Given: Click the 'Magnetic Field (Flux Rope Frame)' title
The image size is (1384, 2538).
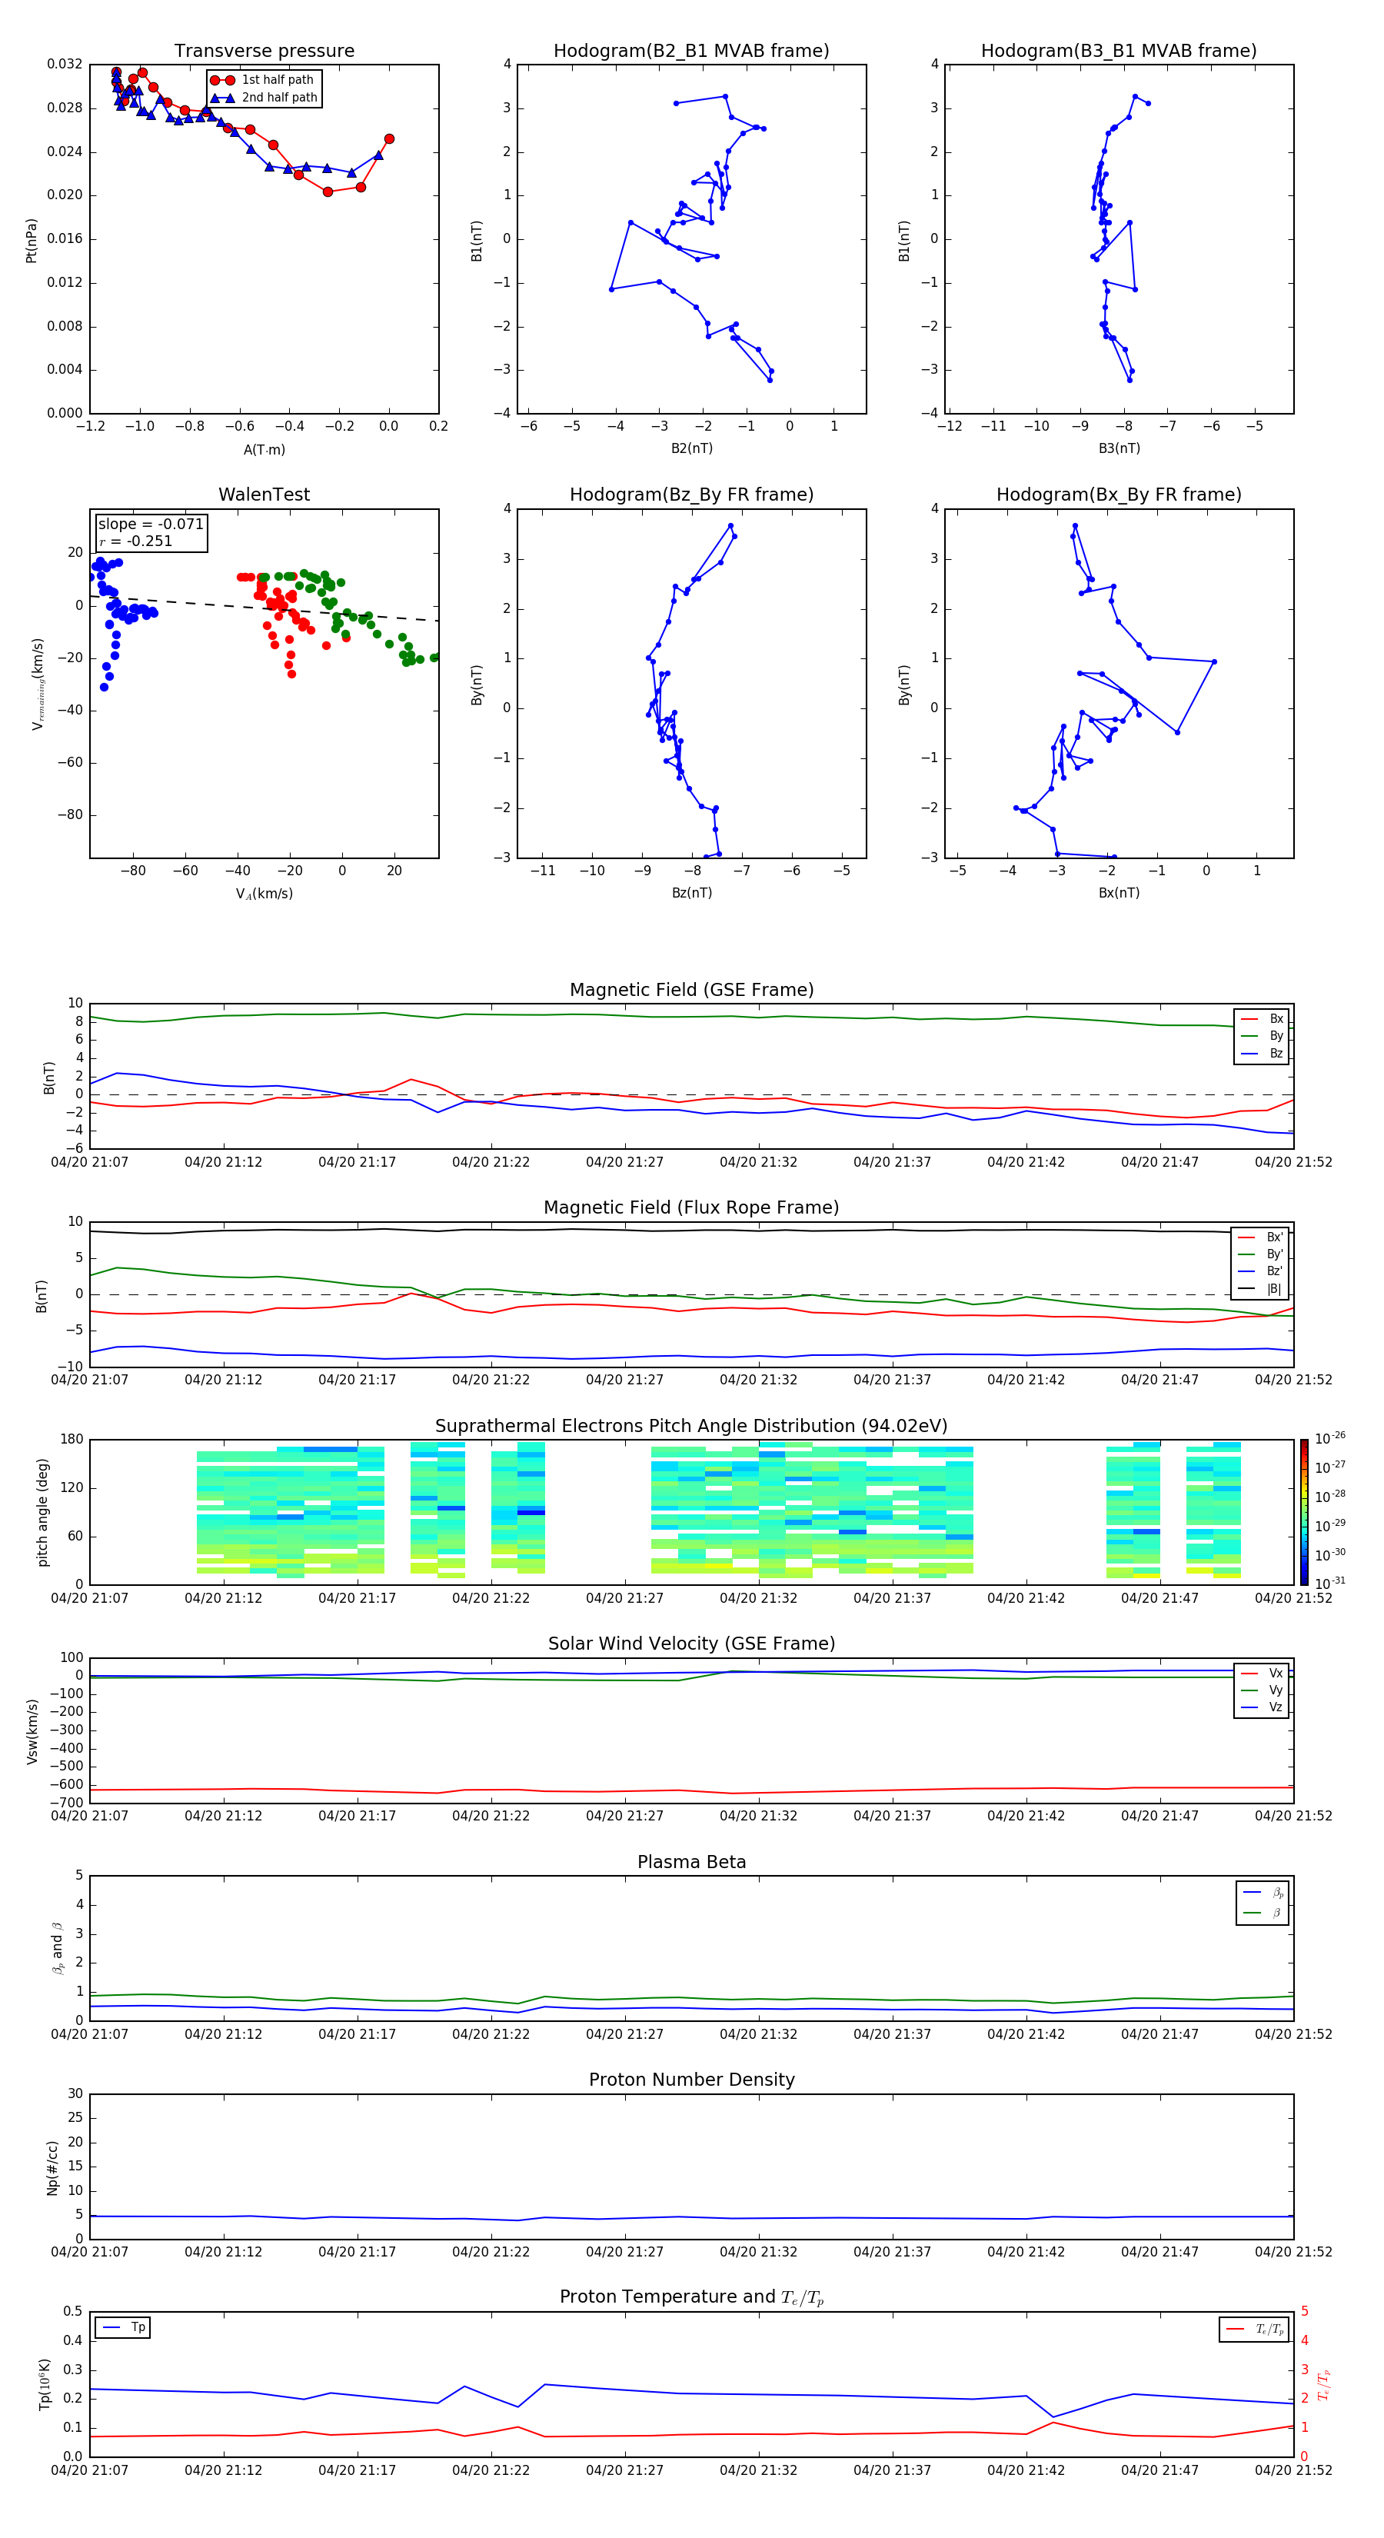Looking at the screenshot, I should pyautogui.click(x=691, y=1208).
